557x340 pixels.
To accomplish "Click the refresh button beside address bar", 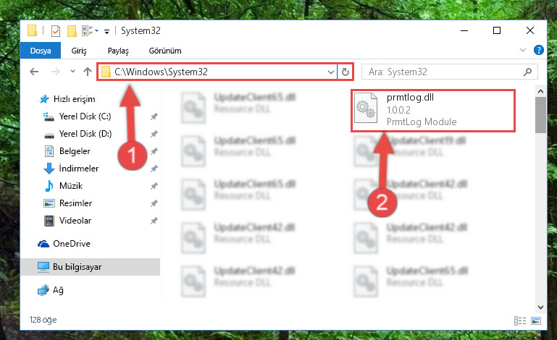I will click(x=345, y=72).
